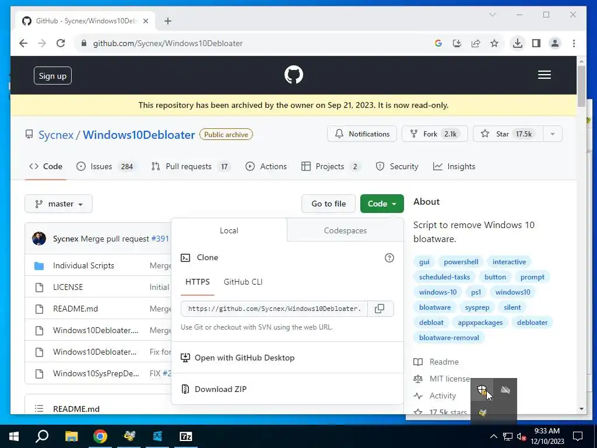Click the OneDrive cloud tray icon
The height and width of the screenshot is (448, 597).
click(x=505, y=390)
